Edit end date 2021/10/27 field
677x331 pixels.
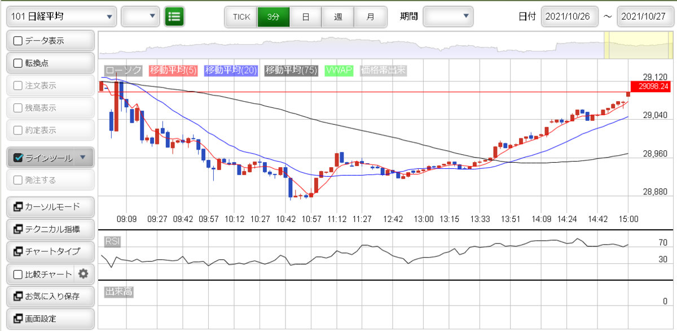tap(646, 16)
